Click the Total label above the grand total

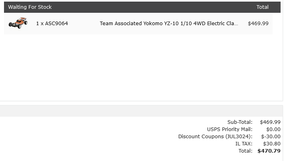pyautogui.click(x=245, y=151)
